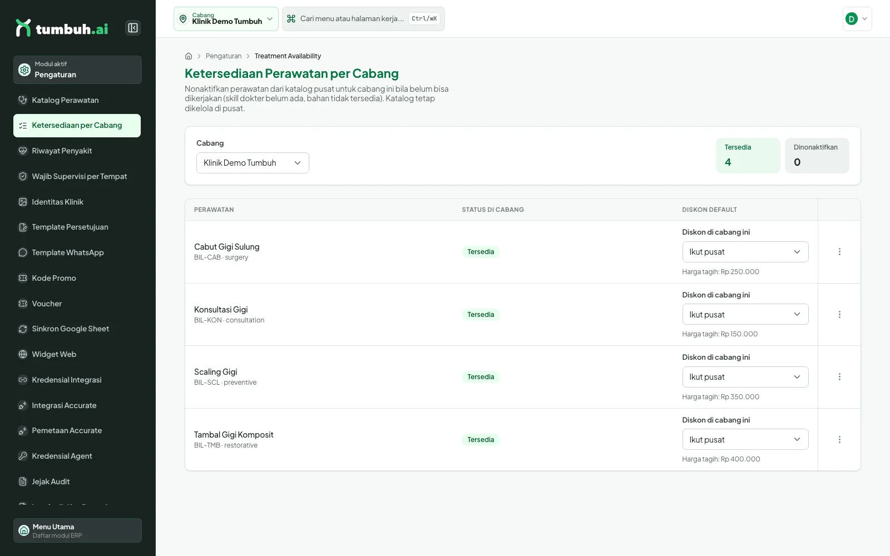Open the Cabang Klinik Demo Tumbuh selector
Screen dimensions: 890x556
(226, 19)
